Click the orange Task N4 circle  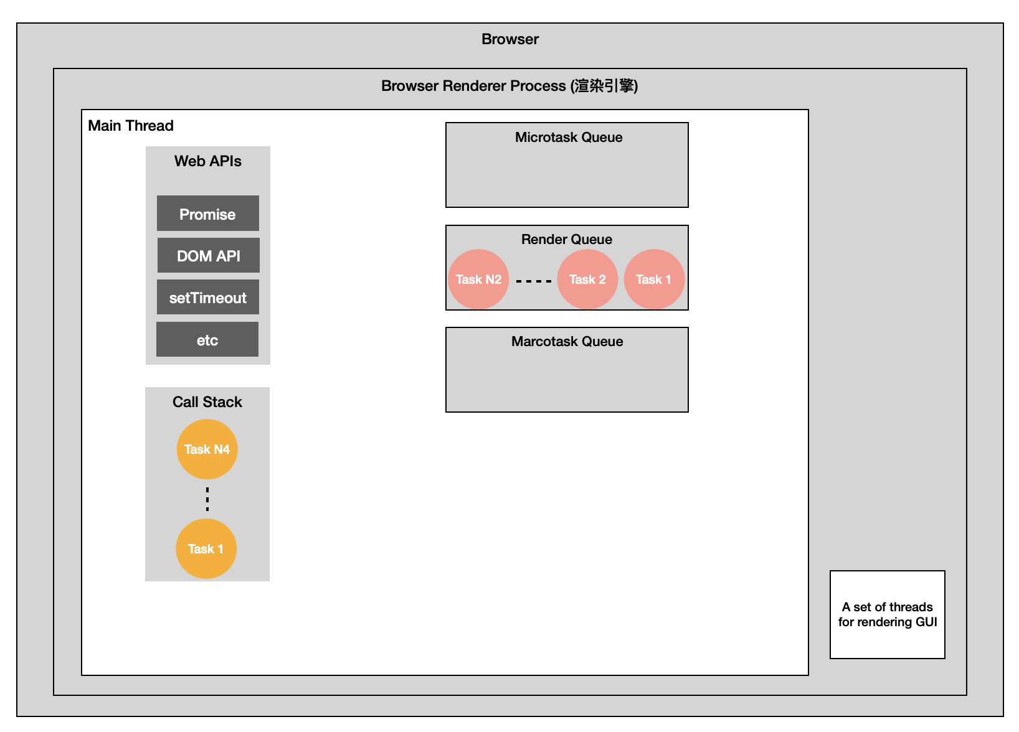[x=207, y=449]
